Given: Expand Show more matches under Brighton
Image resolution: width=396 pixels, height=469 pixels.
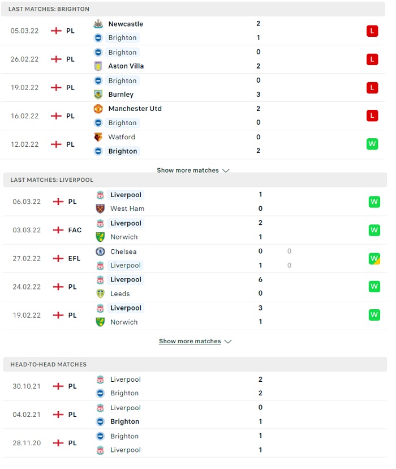Looking at the screenshot, I should tap(193, 170).
